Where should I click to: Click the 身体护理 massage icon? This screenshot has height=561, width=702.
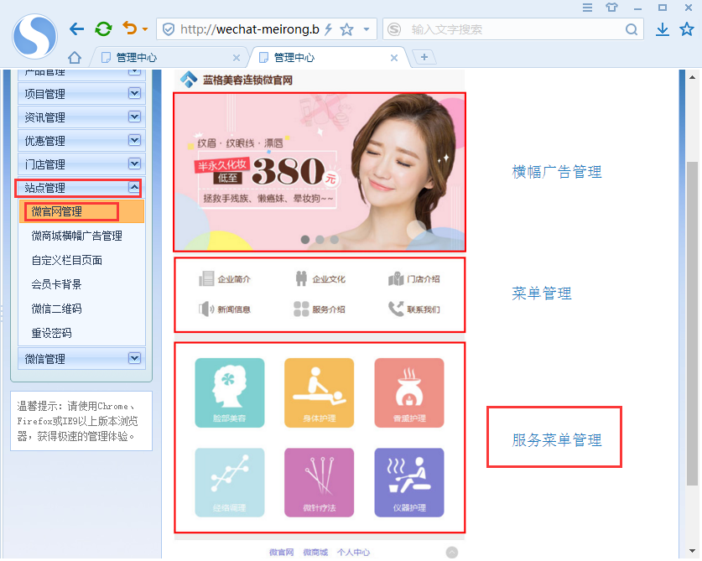click(x=319, y=393)
